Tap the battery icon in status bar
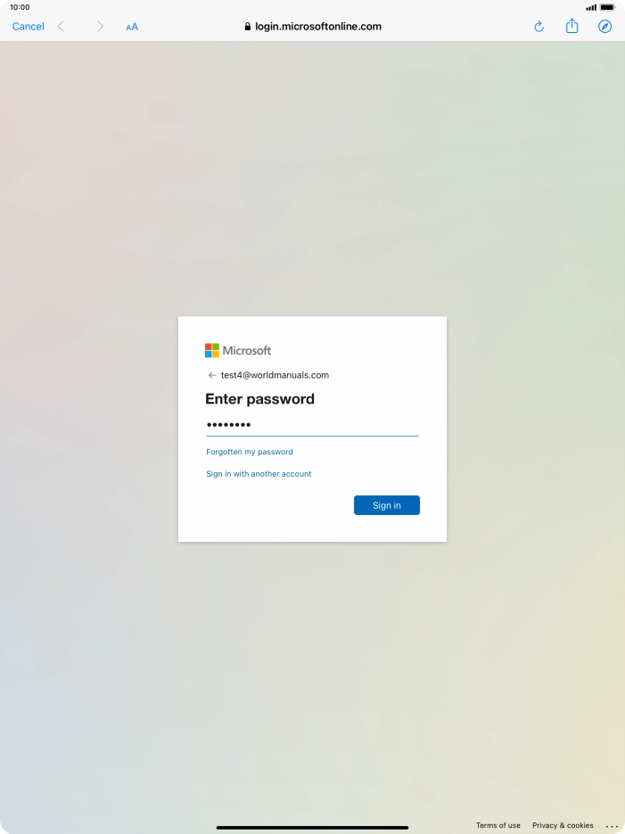 [607, 7]
